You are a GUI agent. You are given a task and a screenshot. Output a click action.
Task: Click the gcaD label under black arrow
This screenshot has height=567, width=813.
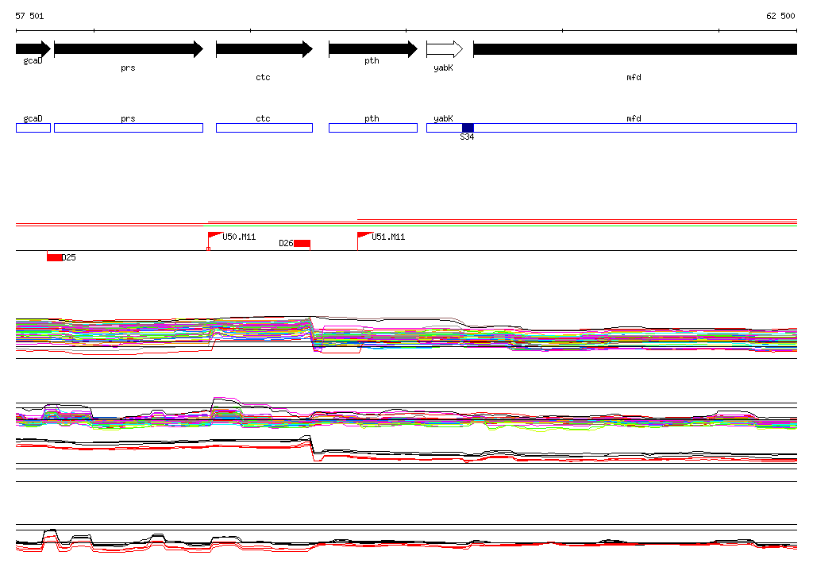tap(33, 60)
